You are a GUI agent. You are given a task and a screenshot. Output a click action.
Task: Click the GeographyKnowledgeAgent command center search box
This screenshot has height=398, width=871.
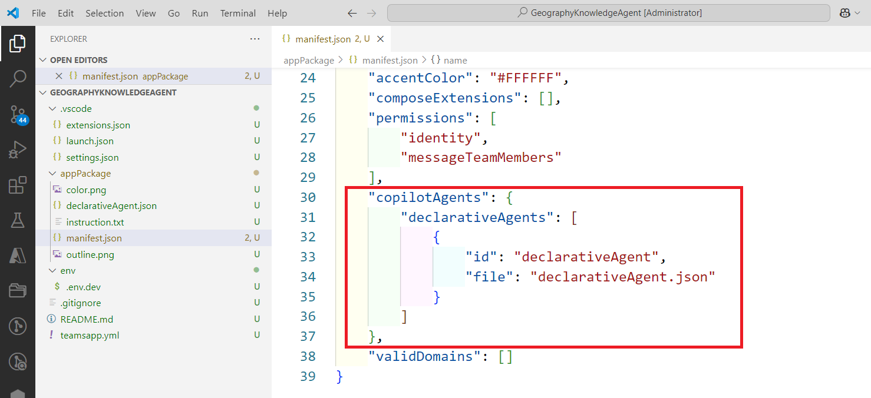[x=609, y=13]
